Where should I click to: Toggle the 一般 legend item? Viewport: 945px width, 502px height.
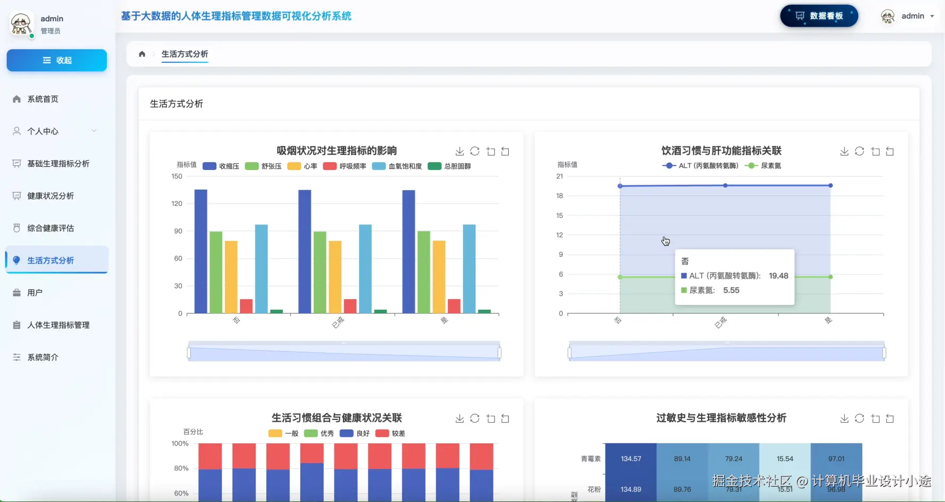283,433
